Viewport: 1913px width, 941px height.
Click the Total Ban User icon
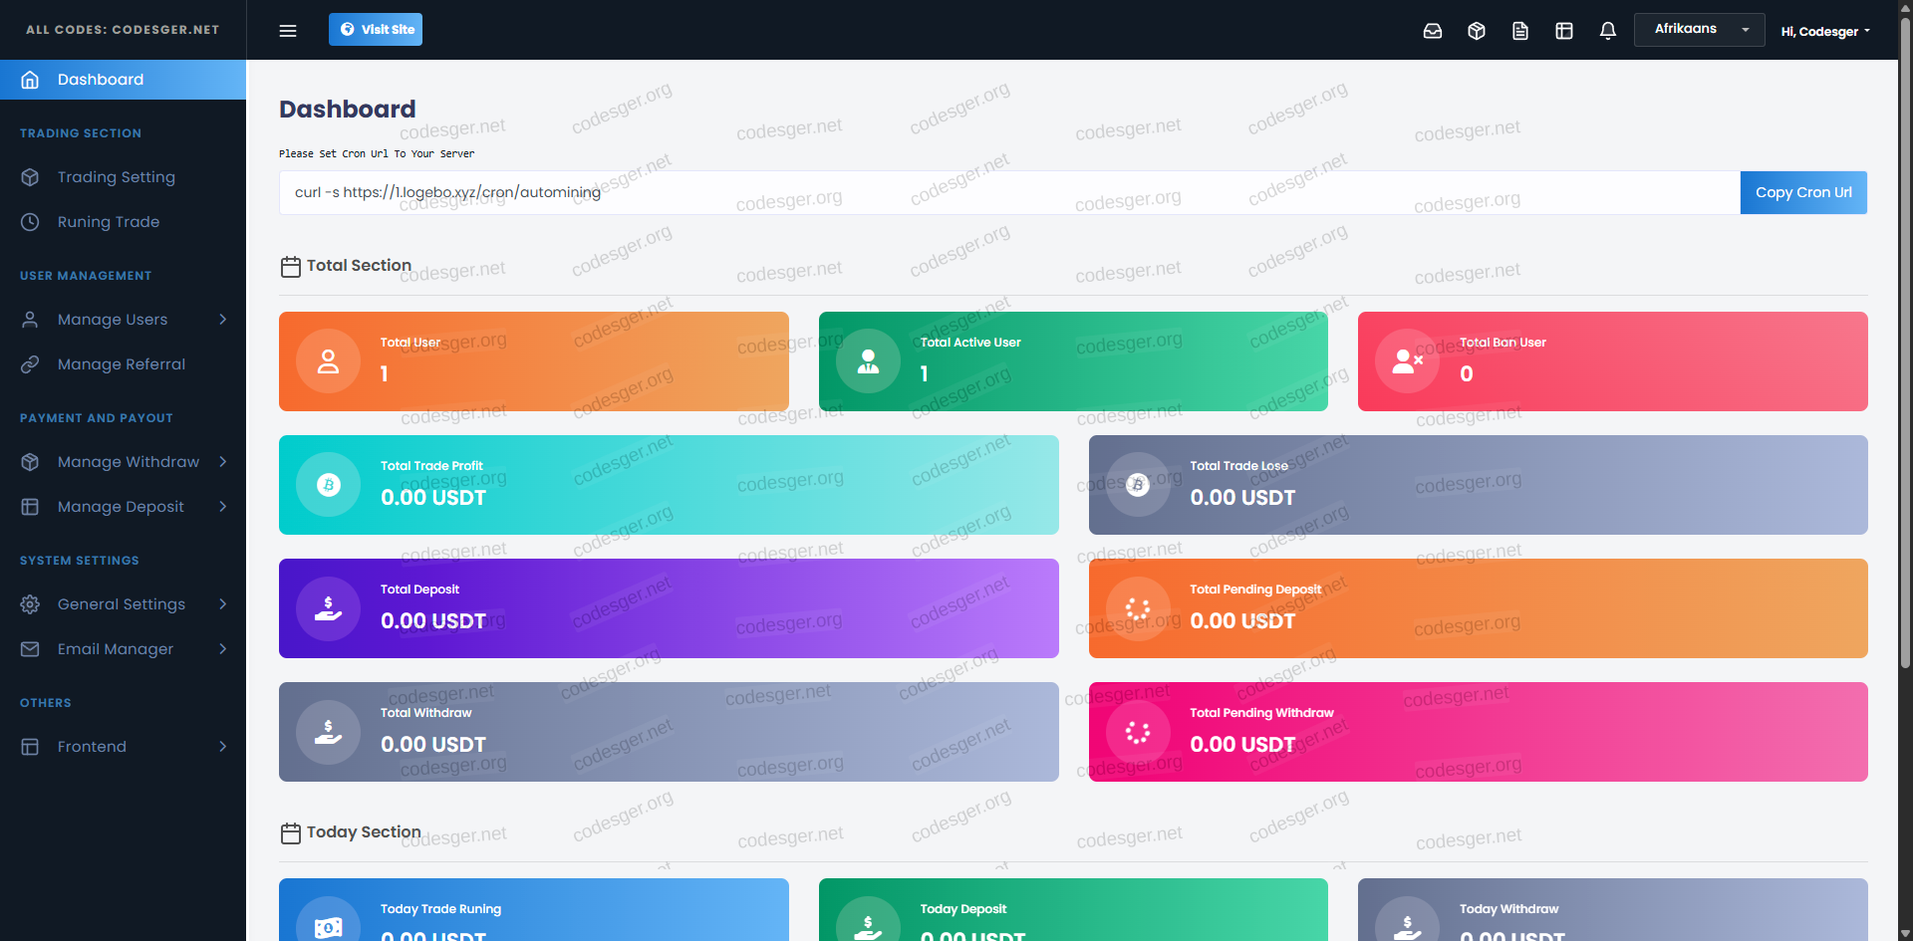(1407, 361)
